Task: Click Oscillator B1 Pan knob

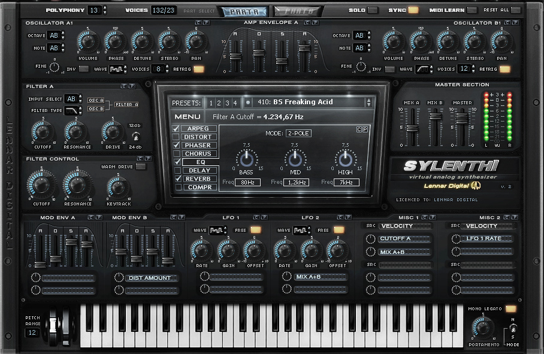Action: click(x=501, y=41)
